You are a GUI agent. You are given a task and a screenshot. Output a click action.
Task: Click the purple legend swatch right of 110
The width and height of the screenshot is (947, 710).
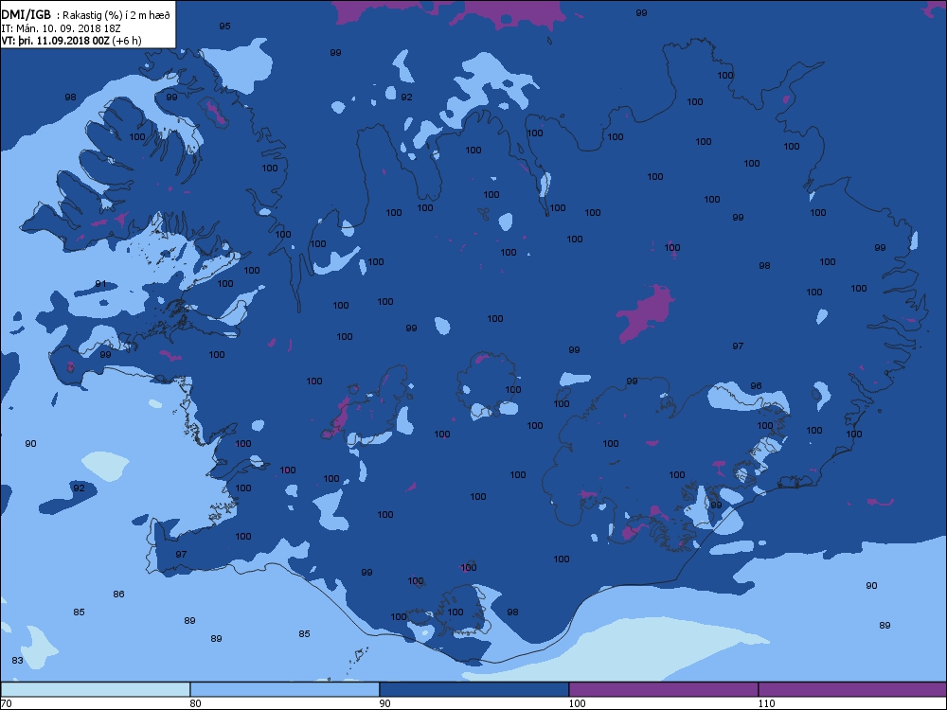[852, 689]
